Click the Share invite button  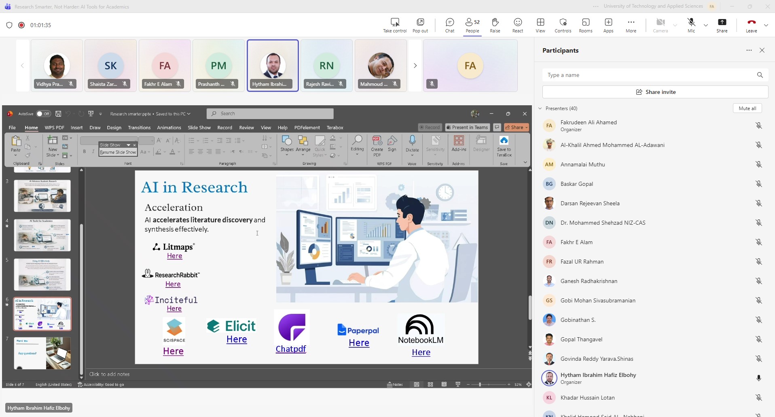(655, 92)
